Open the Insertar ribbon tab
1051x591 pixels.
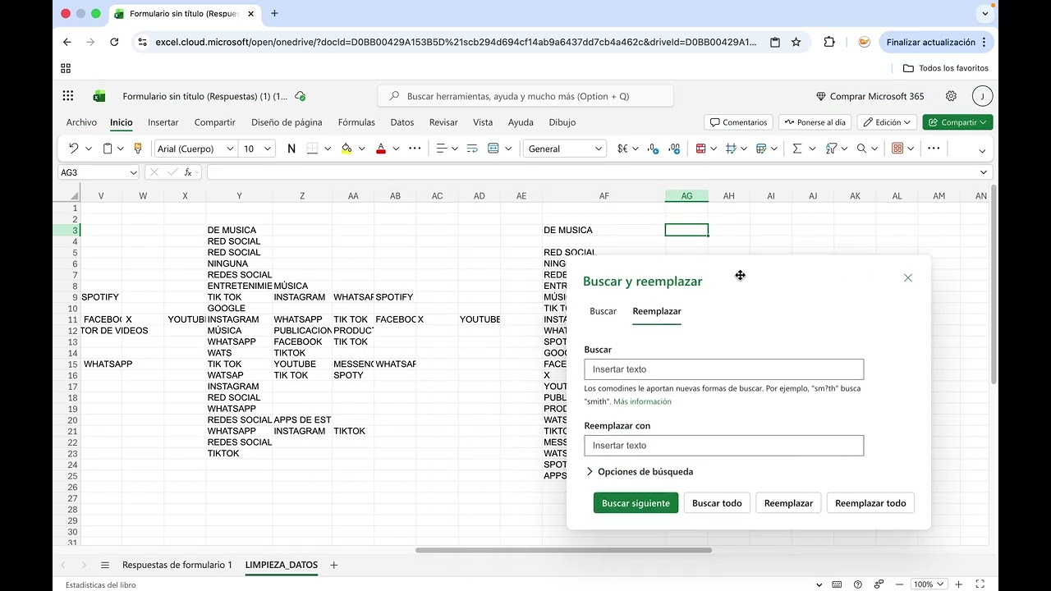[163, 122]
